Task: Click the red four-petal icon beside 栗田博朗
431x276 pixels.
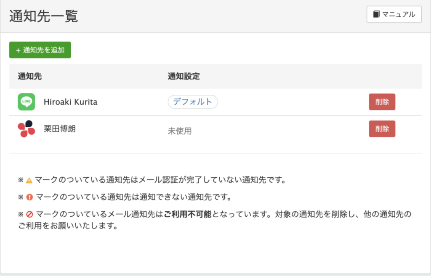Action: (27, 129)
